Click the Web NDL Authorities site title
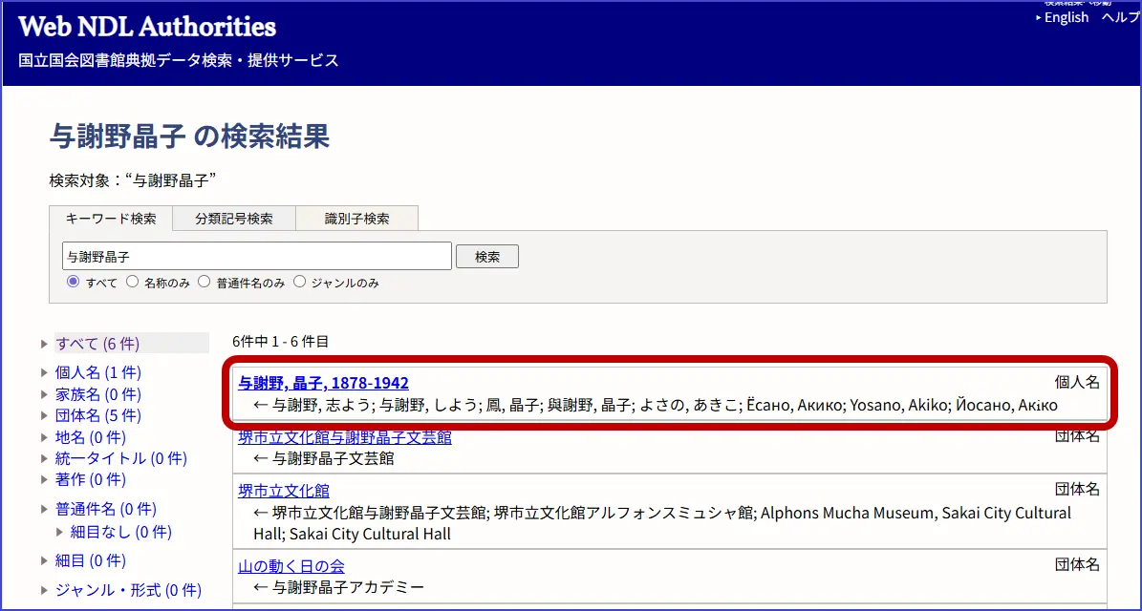Screen dimensions: 1142x611 [147, 27]
